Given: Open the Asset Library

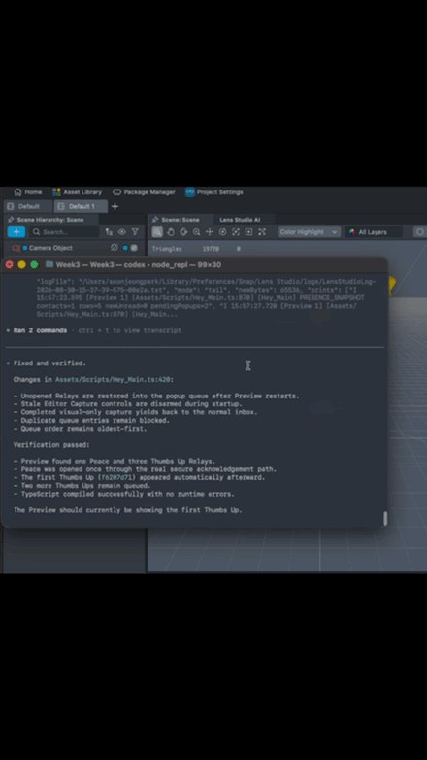Looking at the screenshot, I should (77, 191).
